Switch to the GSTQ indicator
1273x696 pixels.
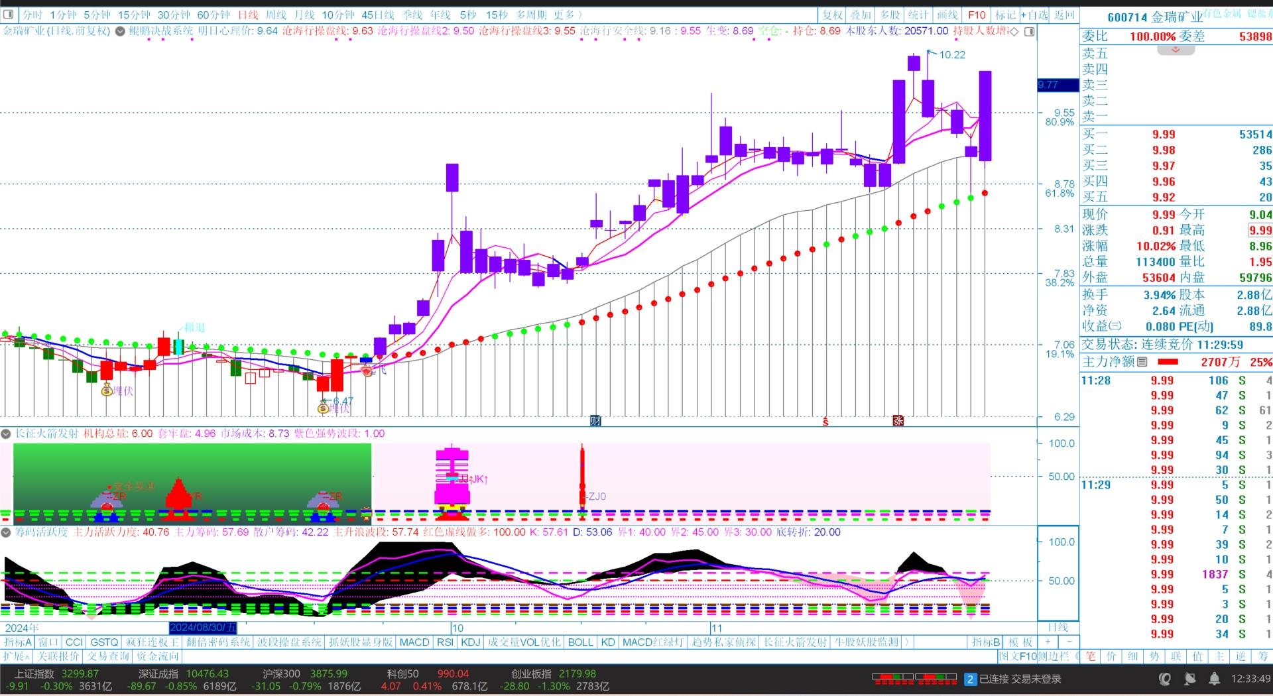pos(104,642)
